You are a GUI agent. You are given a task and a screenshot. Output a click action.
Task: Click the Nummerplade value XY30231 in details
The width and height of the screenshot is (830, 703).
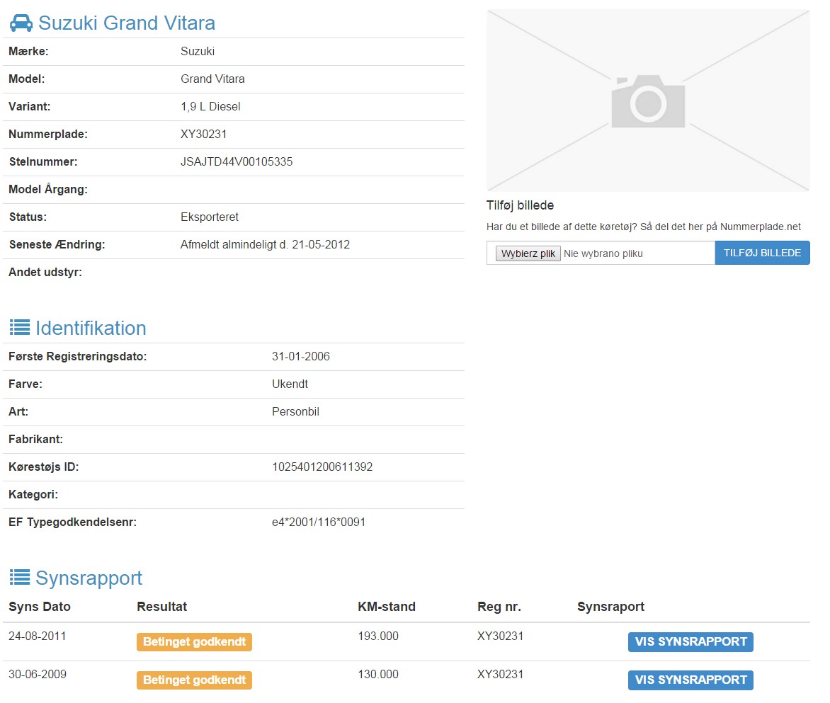[x=204, y=135]
